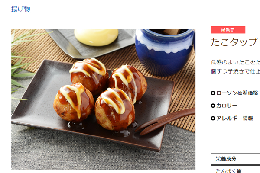This screenshot has height=173, width=260.
Task: Click the red 新発売 badge
Action: coord(228,30)
